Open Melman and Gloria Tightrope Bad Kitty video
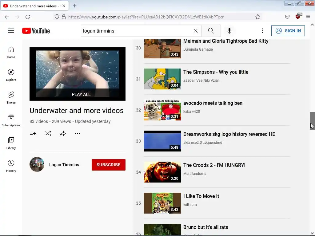Screen dimensions: 315x236 226,41
